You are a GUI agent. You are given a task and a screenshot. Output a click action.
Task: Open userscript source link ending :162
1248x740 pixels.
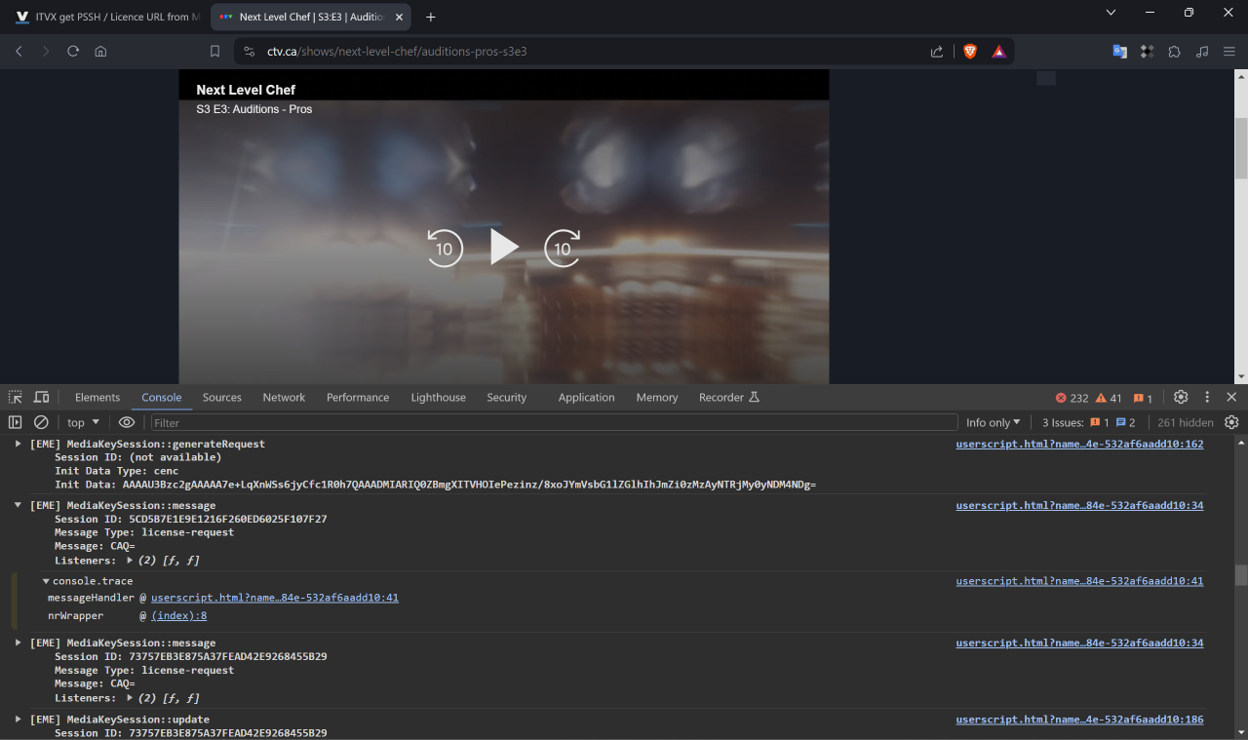[x=1079, y=444]
